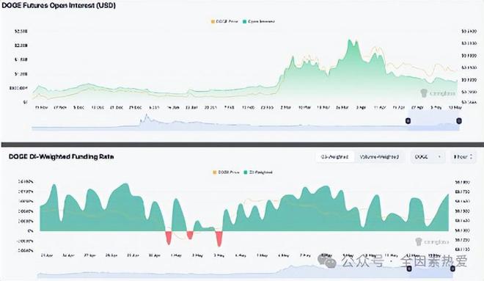This screenshot has height=281, width=484.
Task: Click "DOGE Futures Open Interest (USD)" title
Action: [59, 5]
